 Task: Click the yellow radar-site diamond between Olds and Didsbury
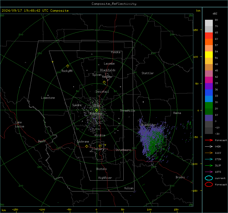pos(97,110)
